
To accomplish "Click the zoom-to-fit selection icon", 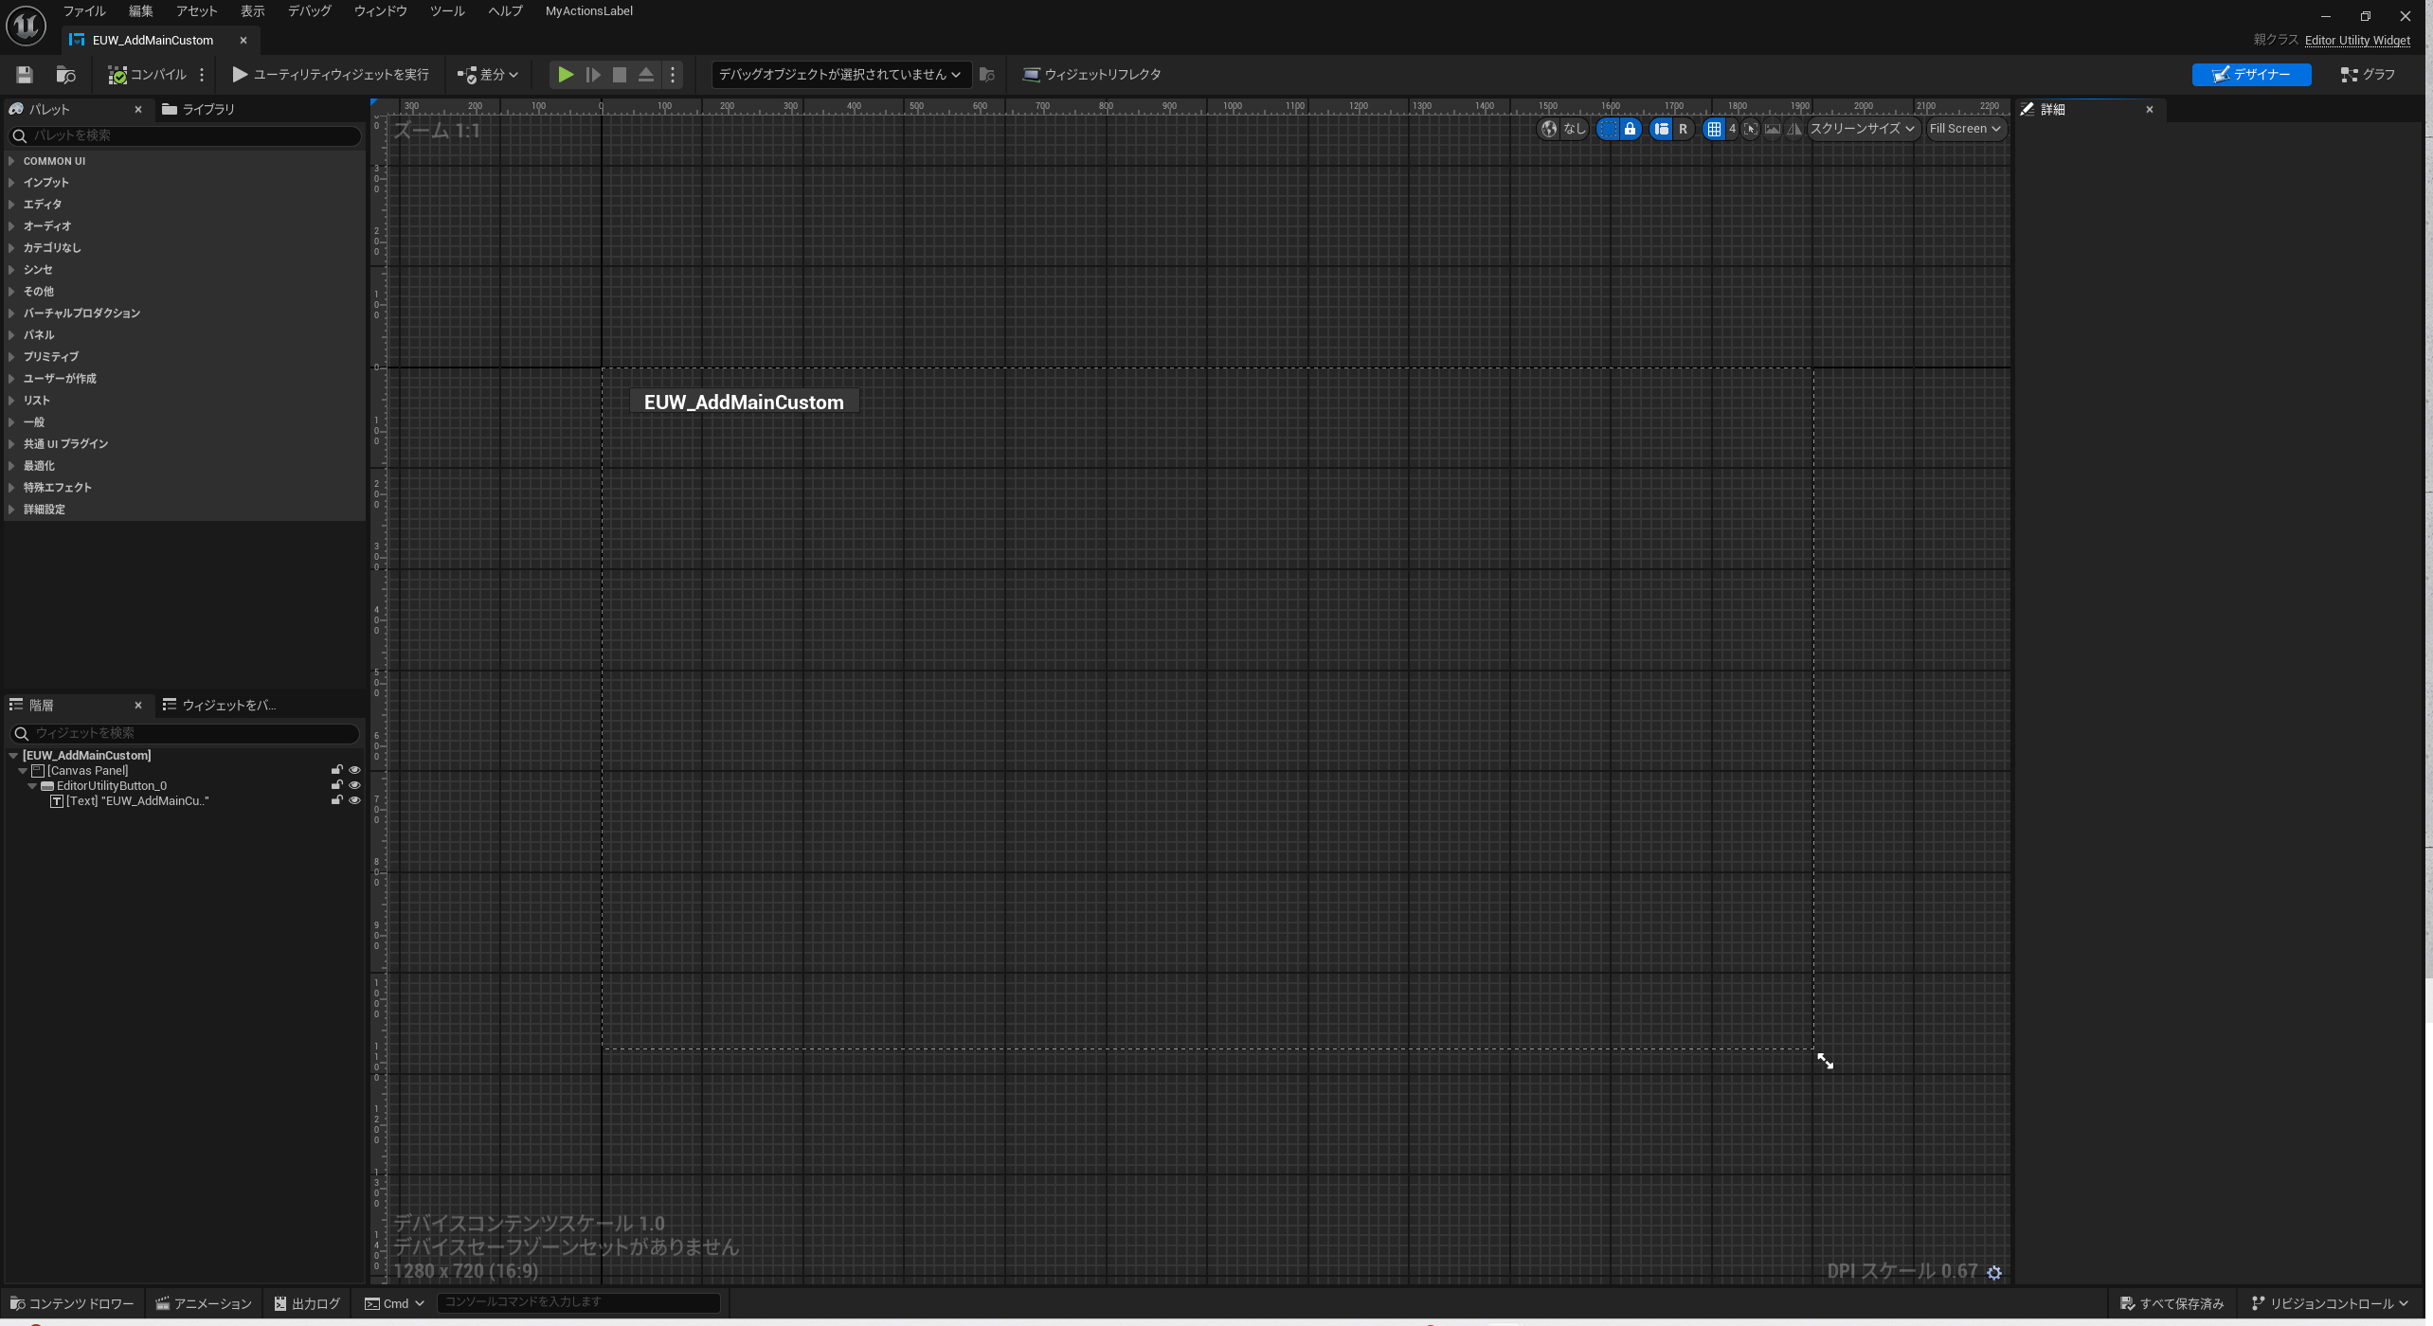I will point(1750,129).
